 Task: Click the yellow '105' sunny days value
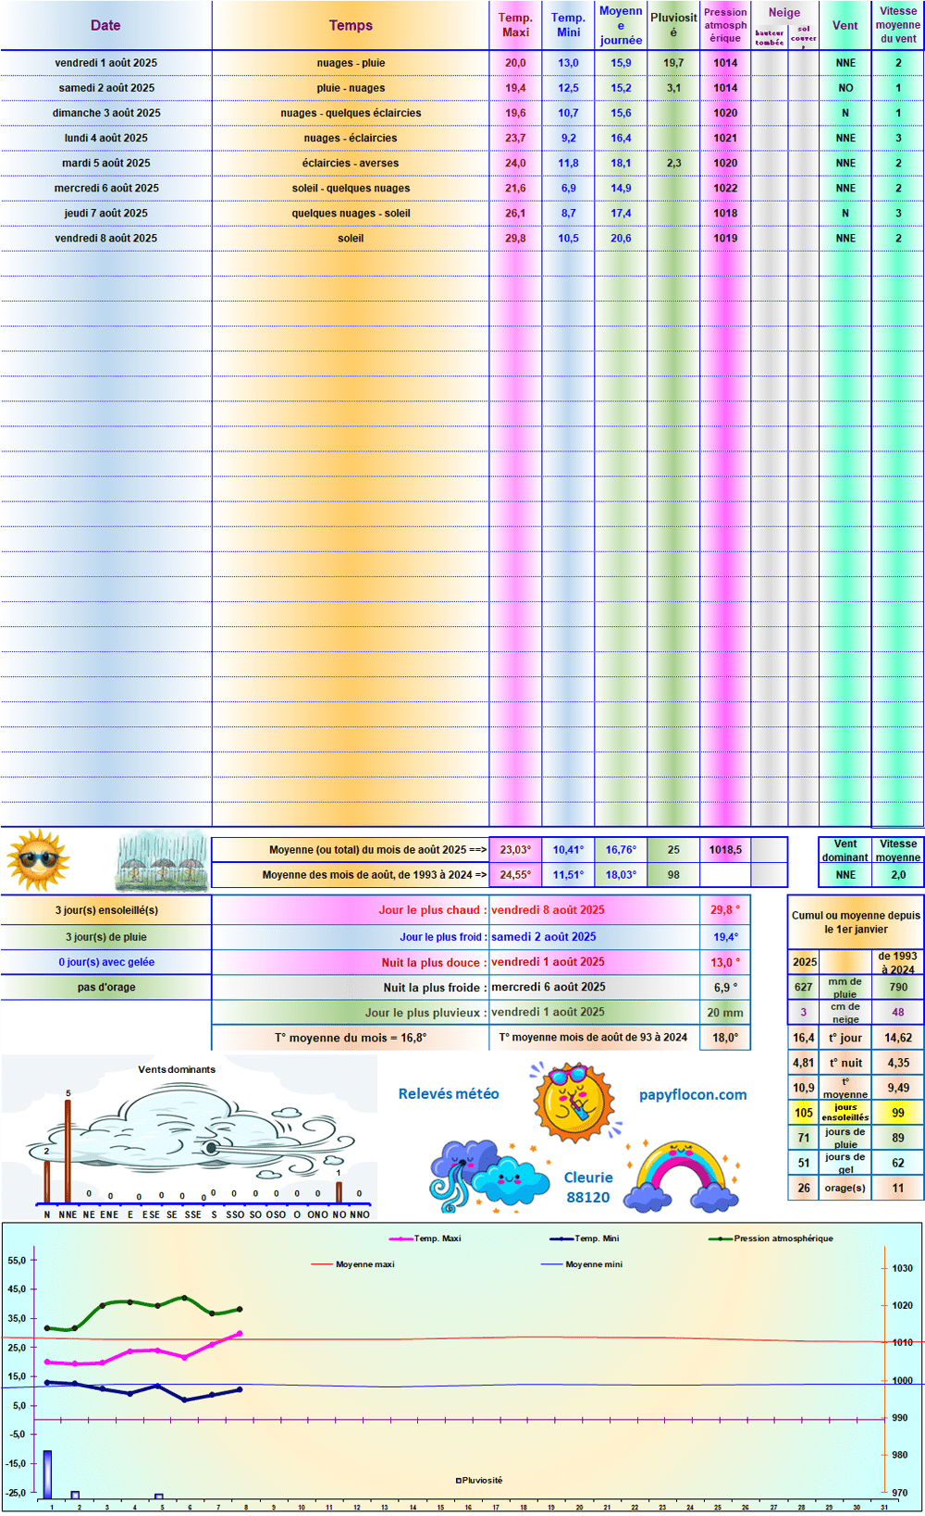804,1113
